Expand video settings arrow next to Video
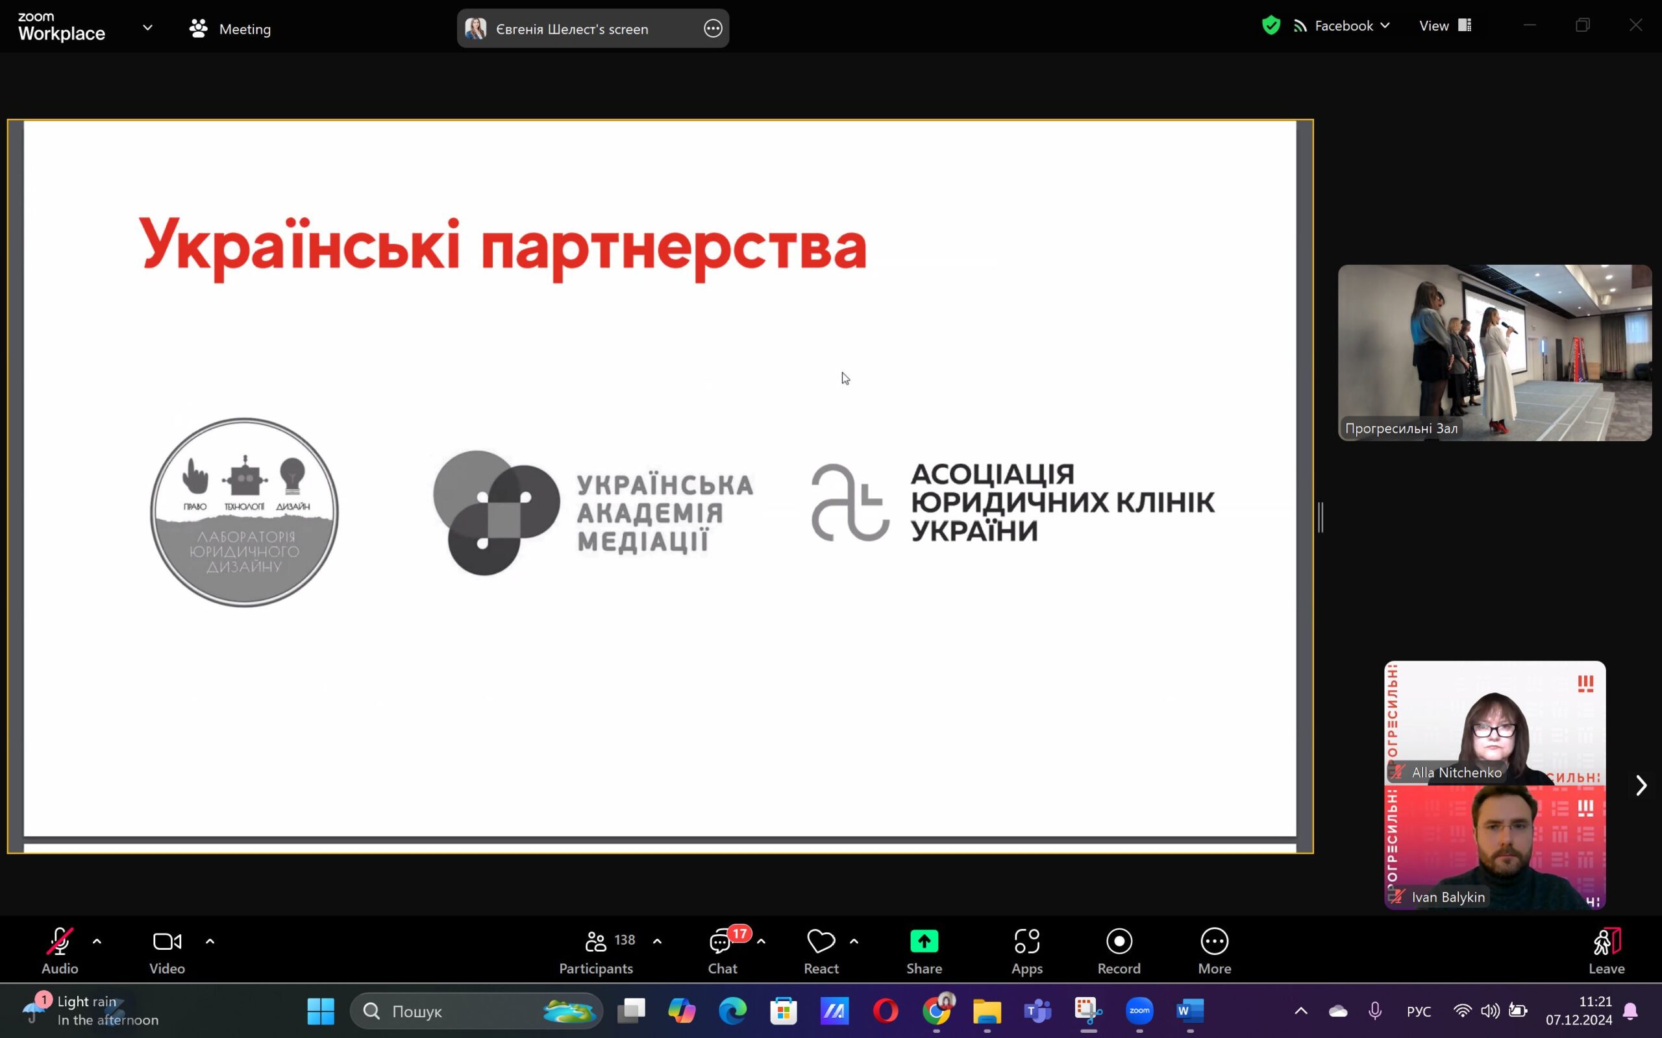 [x=210, y=941]
